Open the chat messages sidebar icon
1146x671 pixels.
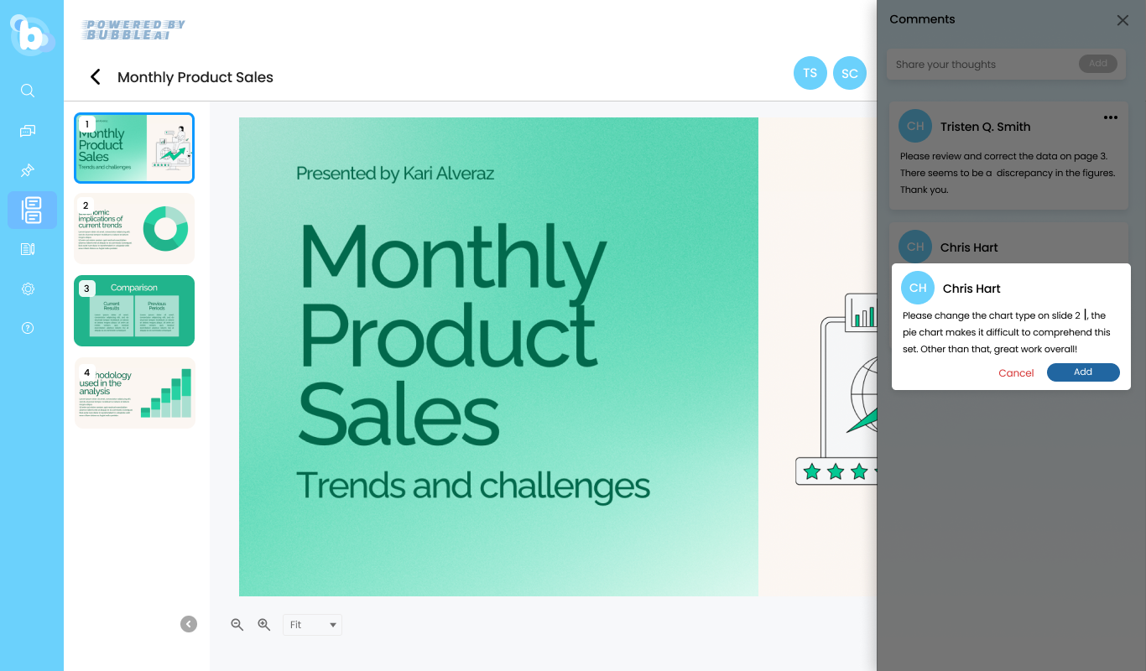28,131
